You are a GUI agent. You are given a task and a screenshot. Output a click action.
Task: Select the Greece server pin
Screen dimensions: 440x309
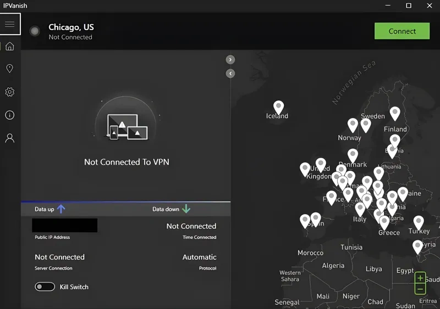tap(384, 222)
